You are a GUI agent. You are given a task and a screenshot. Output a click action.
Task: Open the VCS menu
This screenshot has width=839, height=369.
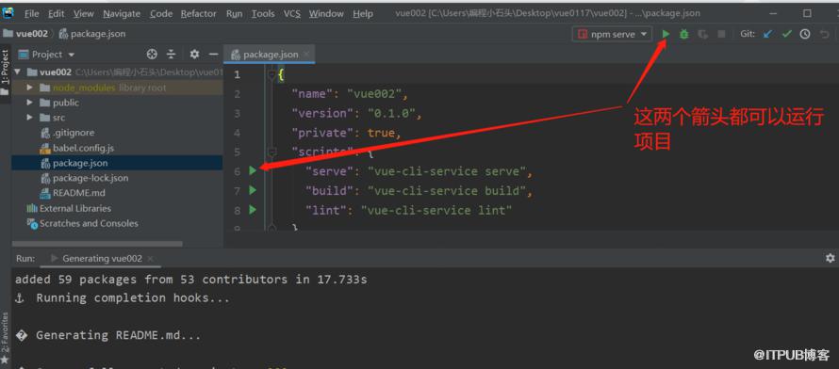[x=291, y=14]
